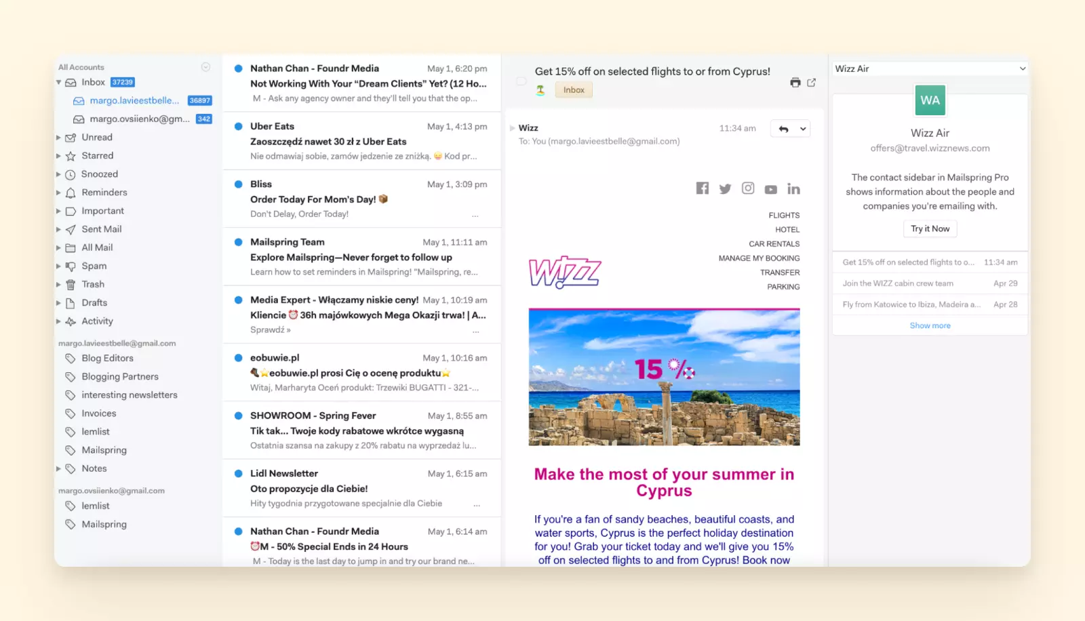
Task: Open 'Fly from Katowice to Ibiza' thread
Action: point(930,304)
